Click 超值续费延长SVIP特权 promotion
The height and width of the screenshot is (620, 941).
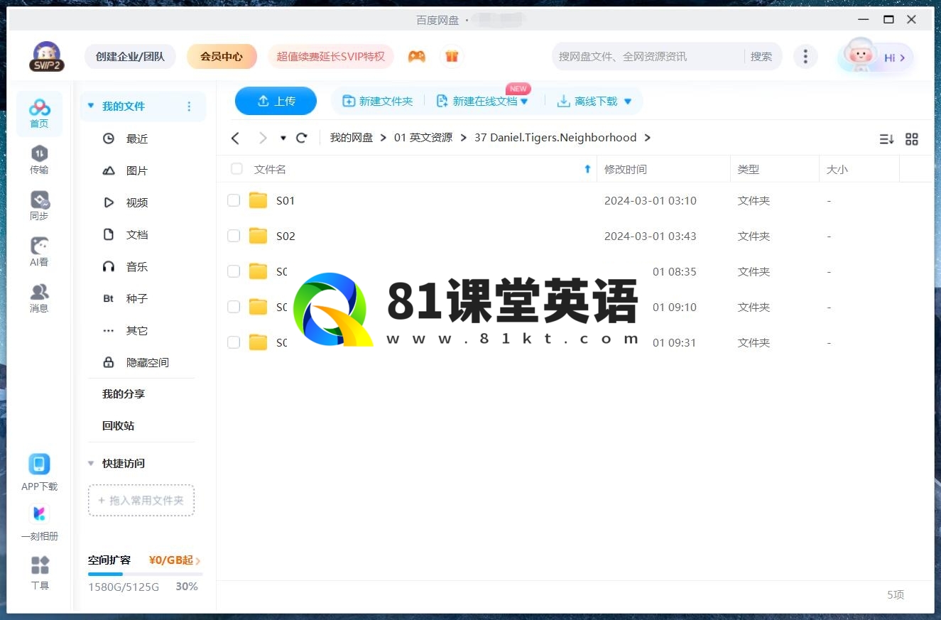[330, 56]
